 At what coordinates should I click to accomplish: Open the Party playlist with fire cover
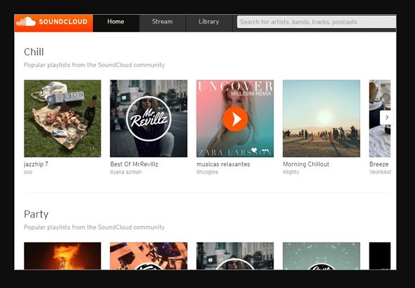[62, 256]
